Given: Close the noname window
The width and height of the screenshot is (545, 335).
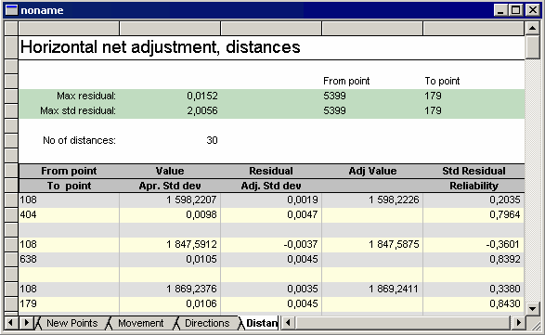Looking at the screenshot, I should 533,10.
